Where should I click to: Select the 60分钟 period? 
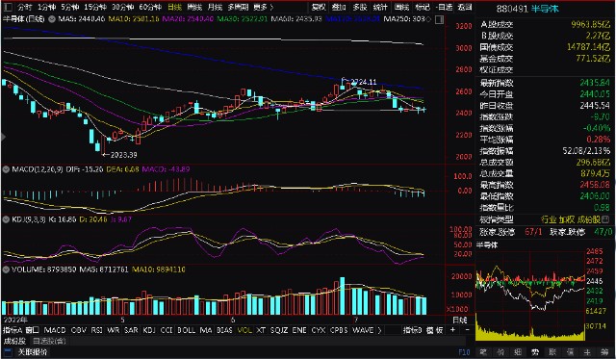click(x=150, y=7)
